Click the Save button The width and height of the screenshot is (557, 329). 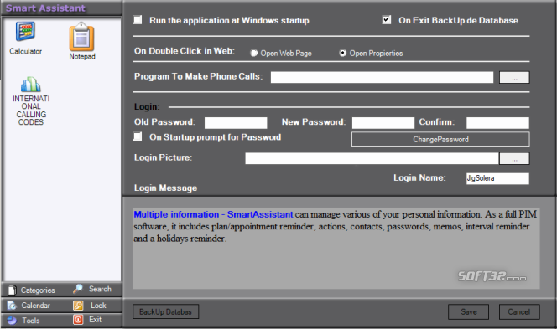coord(469,312)
